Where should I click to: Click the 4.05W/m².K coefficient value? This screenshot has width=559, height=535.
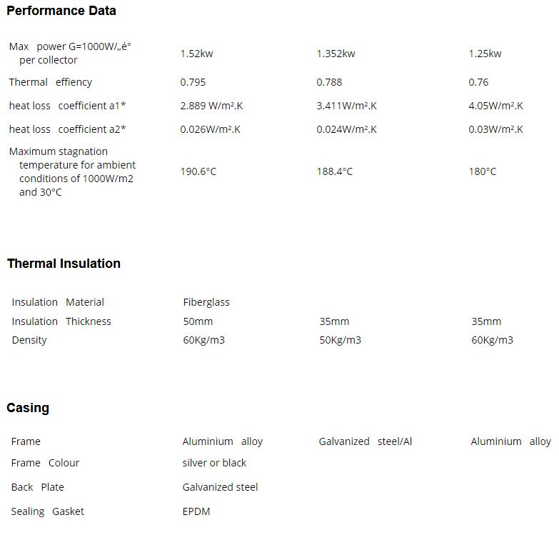click(495, 106)
